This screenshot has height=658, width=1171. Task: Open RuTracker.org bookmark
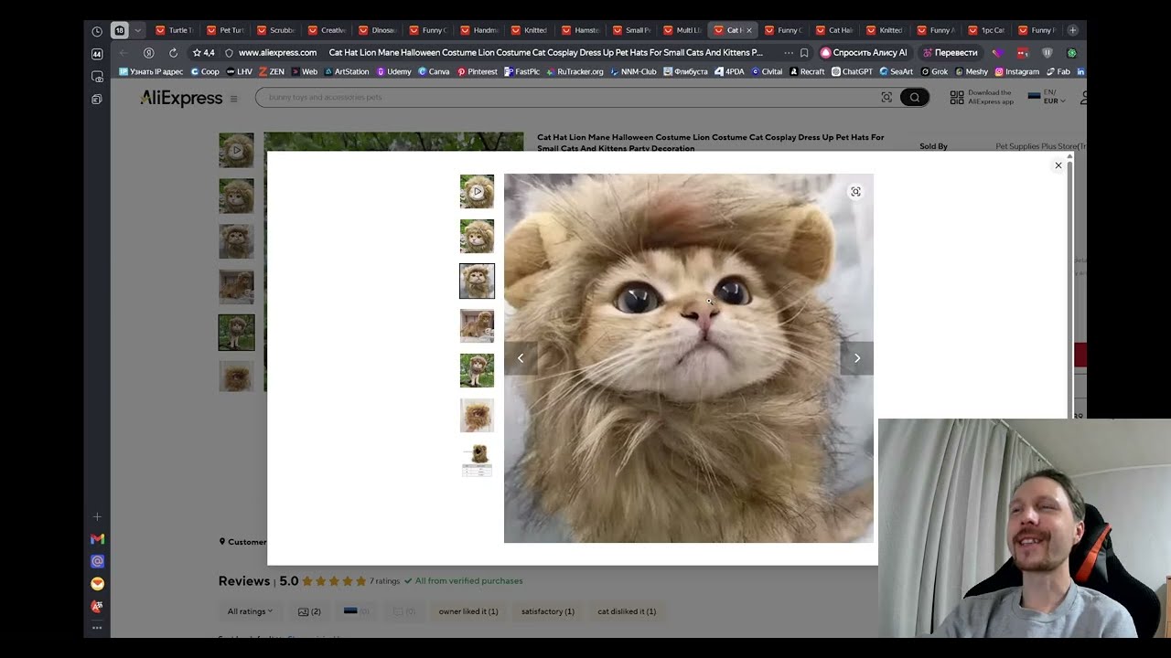click(x=575, y=71)
